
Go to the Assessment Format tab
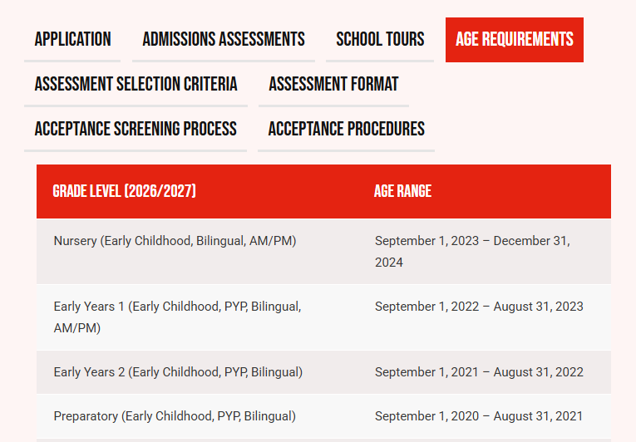click(x=333, y=84)
